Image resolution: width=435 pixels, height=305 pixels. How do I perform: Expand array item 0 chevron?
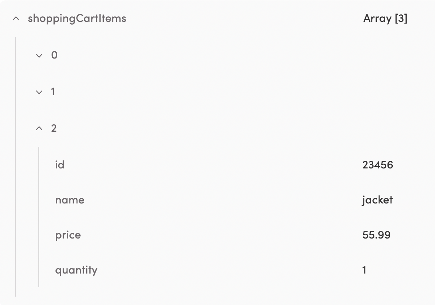coord(39,55)
